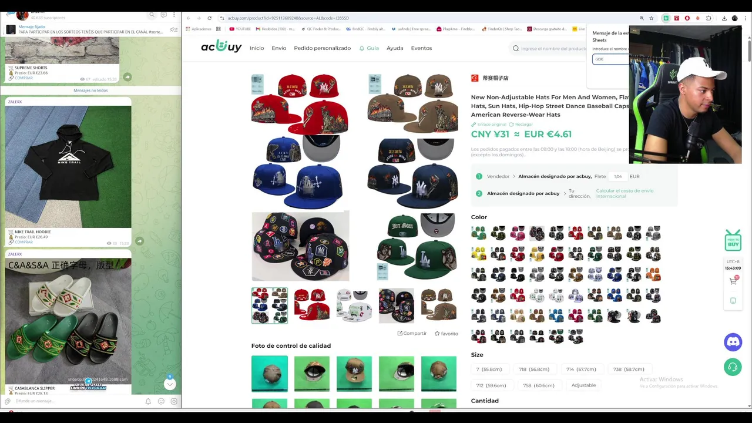Click Calcular el costo de envío internacional

coord(625,193)
